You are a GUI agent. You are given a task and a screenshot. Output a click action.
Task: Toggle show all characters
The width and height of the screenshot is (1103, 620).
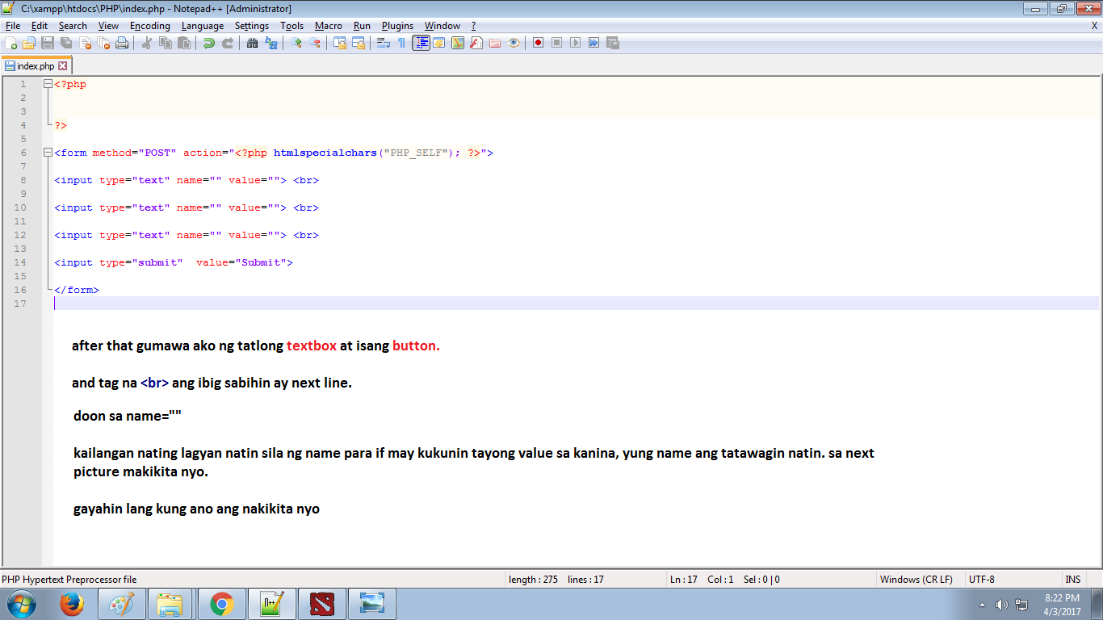[403, 44]
